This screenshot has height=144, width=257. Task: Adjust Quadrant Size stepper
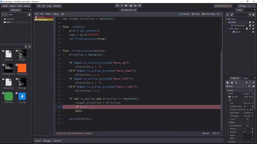tap(253, 106)
